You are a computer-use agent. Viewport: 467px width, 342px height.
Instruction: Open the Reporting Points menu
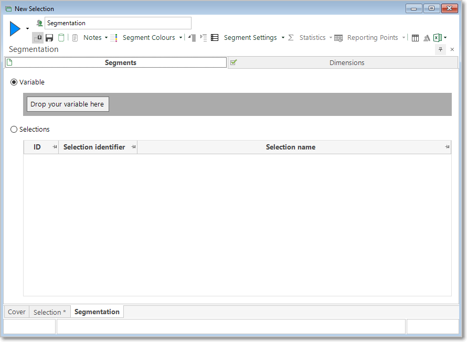(373, 37)
